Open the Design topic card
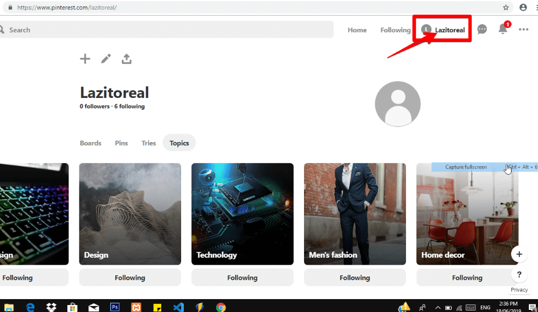The image size is (538, 312). point(130,214)
